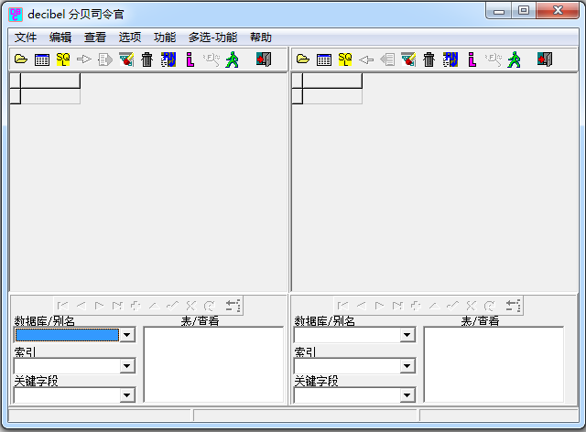Click left pane navigator settings icon

coord(233,306)
